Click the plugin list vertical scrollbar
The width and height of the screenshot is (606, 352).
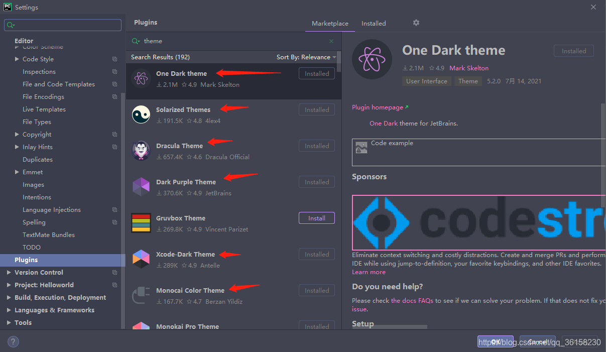point(339,61)
